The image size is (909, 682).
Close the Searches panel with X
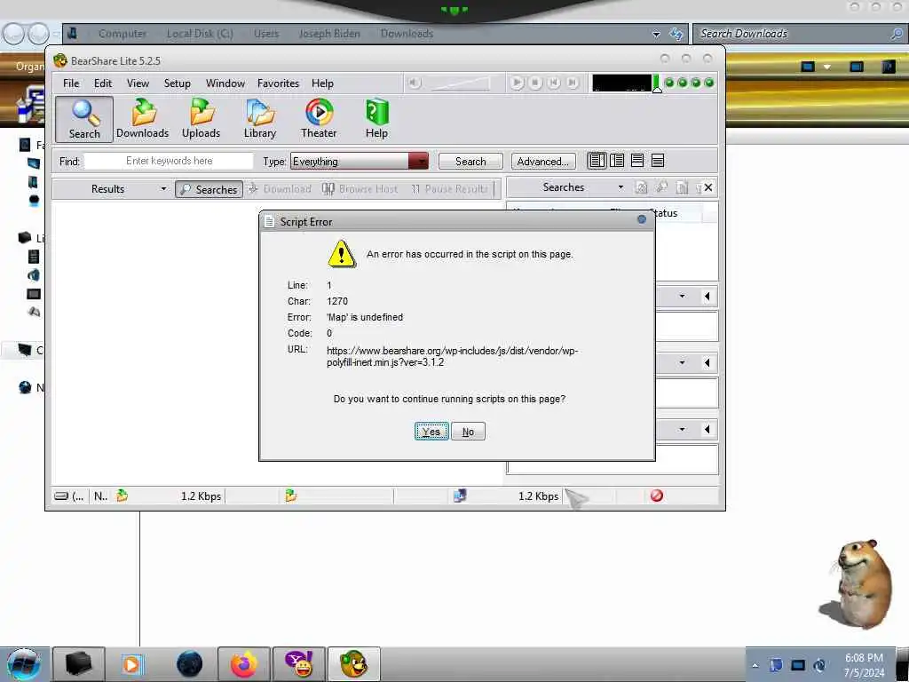[x=708, y=187]
